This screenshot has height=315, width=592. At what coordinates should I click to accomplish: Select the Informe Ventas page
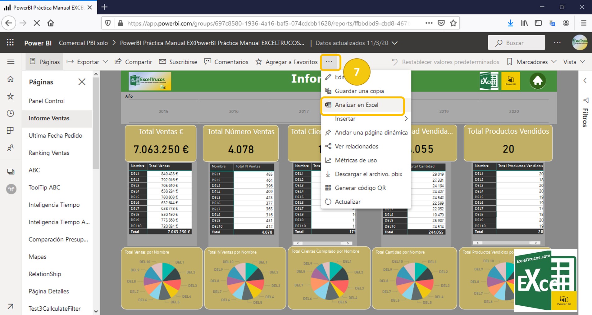49,118
